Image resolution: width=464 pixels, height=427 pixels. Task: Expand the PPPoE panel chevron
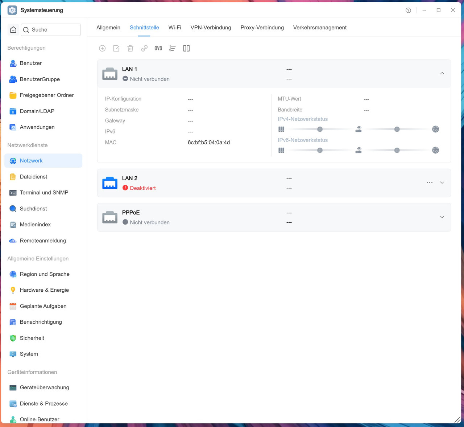click(x=442, y=217)
